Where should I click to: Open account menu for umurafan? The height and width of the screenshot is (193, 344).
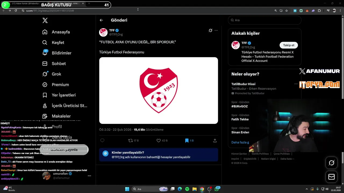[x=89, y=176]
